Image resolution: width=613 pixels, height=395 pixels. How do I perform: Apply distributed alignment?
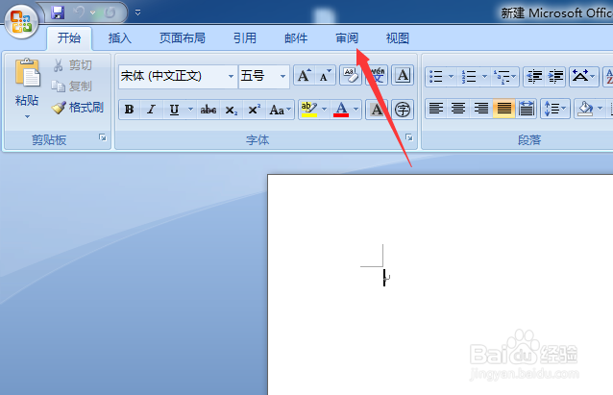[527, 109]
